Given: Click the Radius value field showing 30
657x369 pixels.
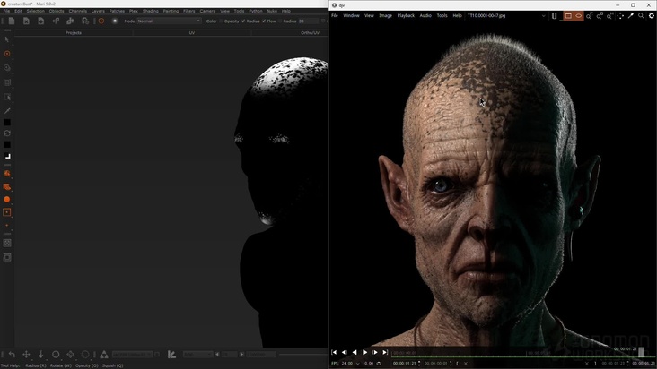Looking at the screenshot, I should (307, 21).
